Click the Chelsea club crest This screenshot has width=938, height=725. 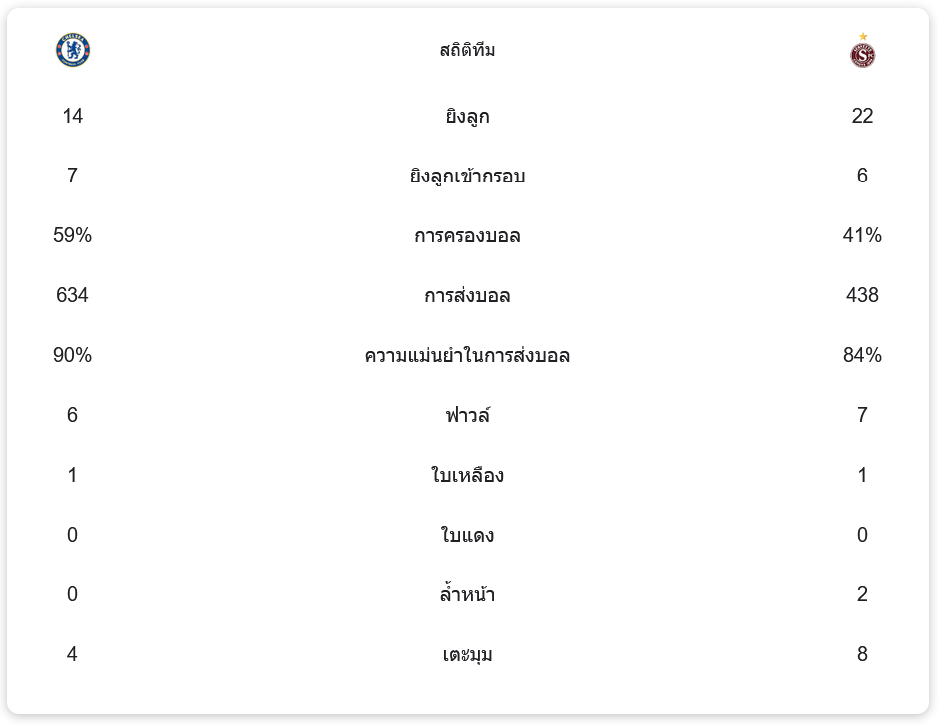(x=73, y=50)
